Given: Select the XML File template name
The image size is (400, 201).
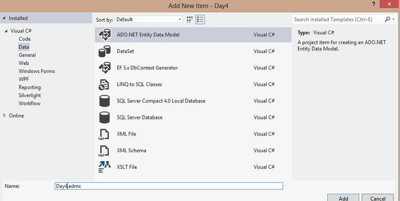Looking at the screenshot, I should pos(126,134).
